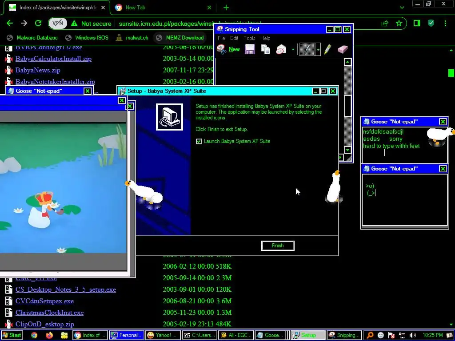Send the snip by email with the envelope icon
Image resolution: width=455 pixels, height=341 pixels.
coord(281,49)
